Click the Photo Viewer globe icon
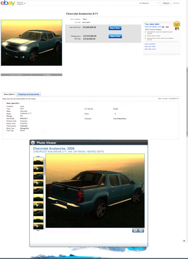 33,143
